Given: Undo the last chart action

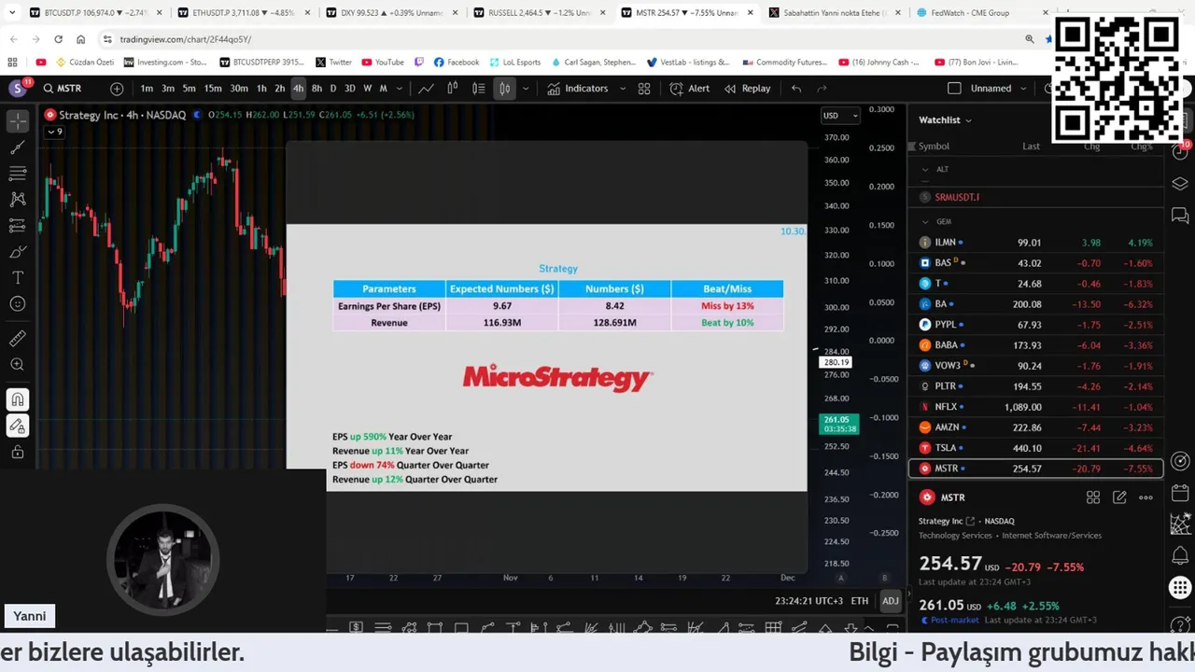Looking at the screenshot, I should pyautogui.click(x=796, y=89).
